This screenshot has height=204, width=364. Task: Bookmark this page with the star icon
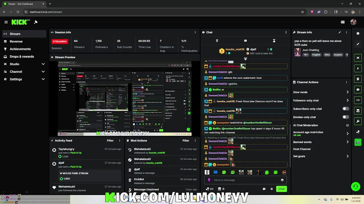[303, 12]
